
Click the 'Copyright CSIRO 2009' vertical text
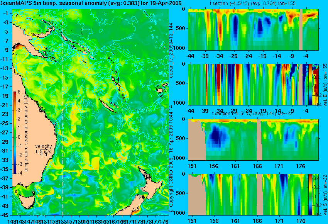tap(171, 182)
